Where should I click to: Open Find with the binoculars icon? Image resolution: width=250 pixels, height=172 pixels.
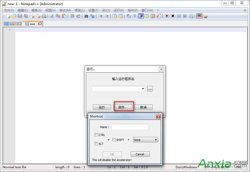click(86, 16)
